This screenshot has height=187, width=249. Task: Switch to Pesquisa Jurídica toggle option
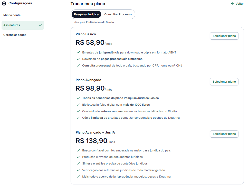86,14
